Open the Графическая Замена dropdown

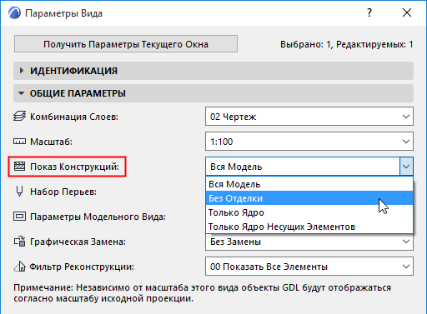coord(309,242)
